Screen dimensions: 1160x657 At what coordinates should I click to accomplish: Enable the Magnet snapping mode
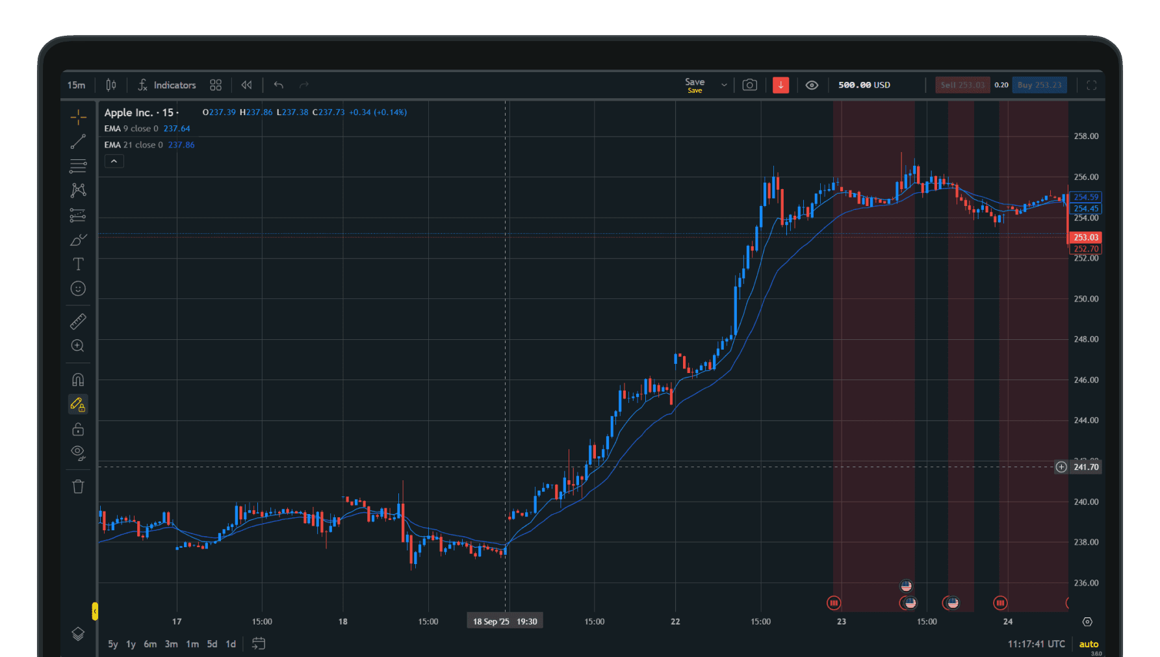click(x=78, y=380)
